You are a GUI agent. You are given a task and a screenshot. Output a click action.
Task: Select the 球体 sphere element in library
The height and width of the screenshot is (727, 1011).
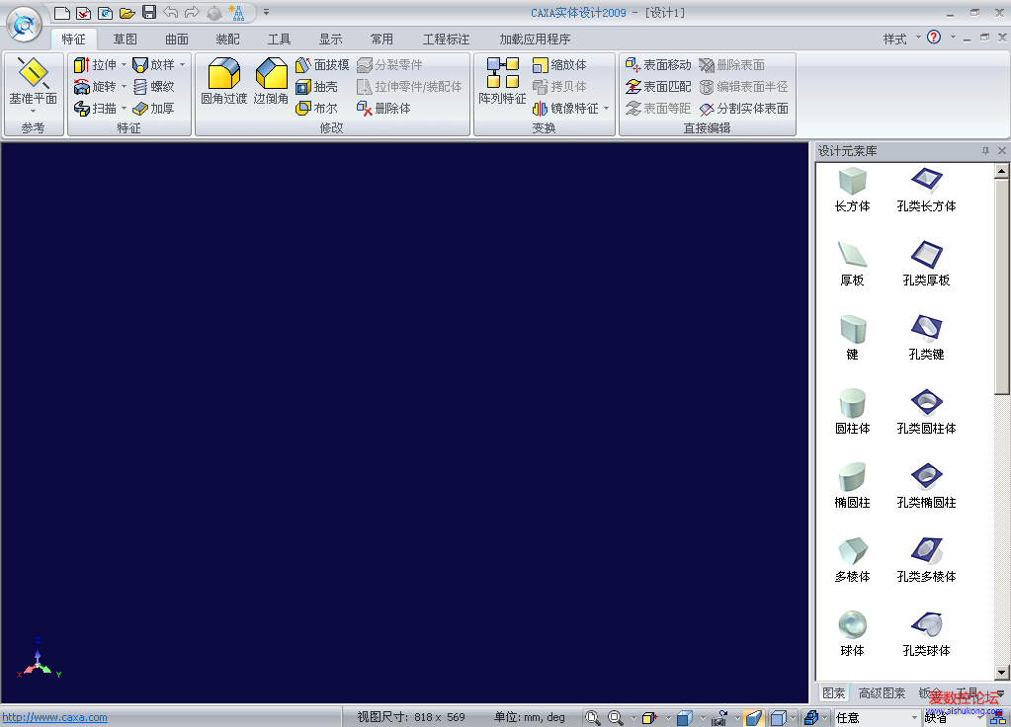tap(852, 632)
